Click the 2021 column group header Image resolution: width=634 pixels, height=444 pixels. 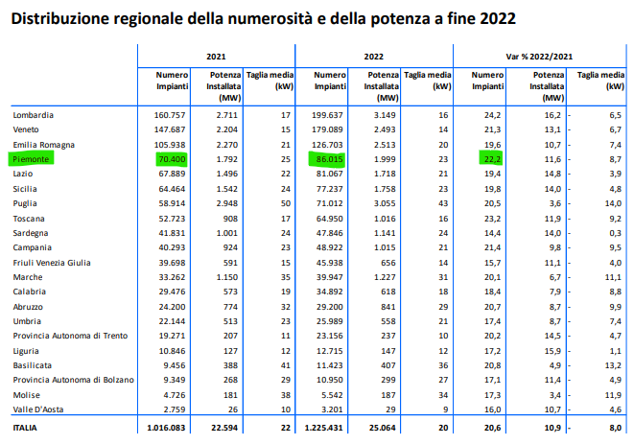click(216, 57)
